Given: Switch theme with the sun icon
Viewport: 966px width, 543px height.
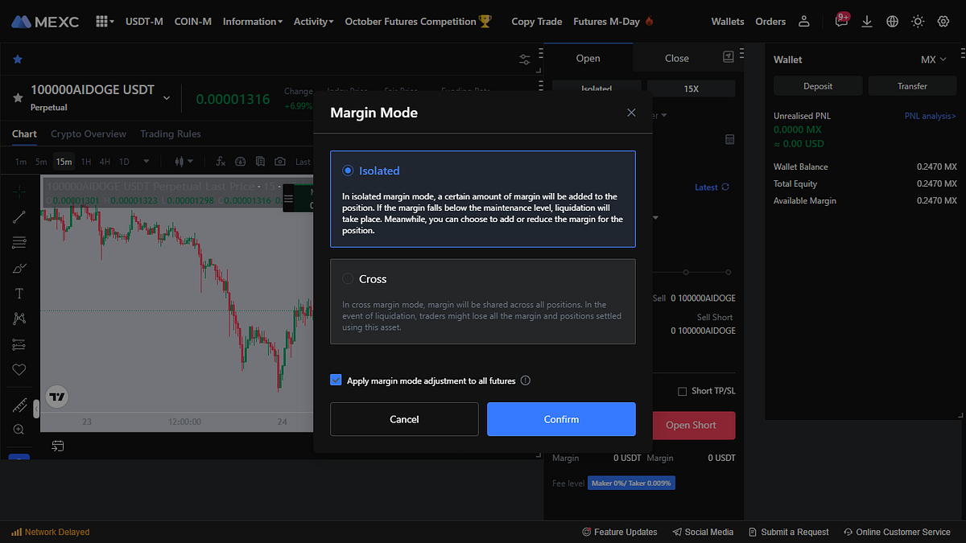Looking at the screenshot, I should [x=918, y=21].
